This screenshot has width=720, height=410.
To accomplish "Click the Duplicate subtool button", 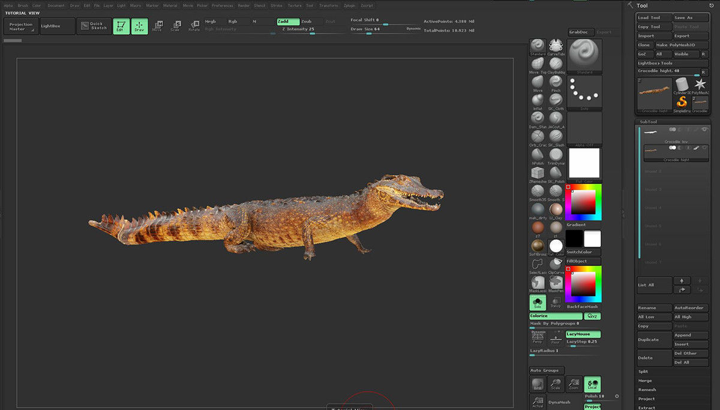I will pos(654,340).
